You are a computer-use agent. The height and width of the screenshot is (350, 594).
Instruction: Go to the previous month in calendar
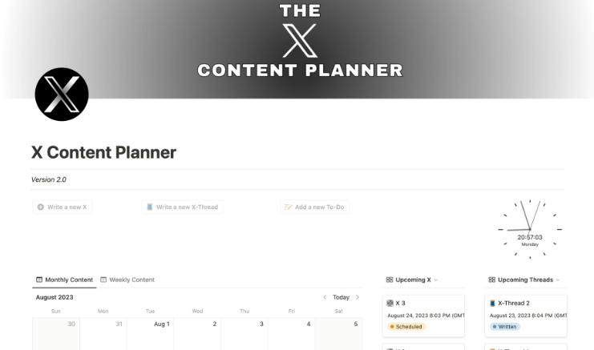325,297
